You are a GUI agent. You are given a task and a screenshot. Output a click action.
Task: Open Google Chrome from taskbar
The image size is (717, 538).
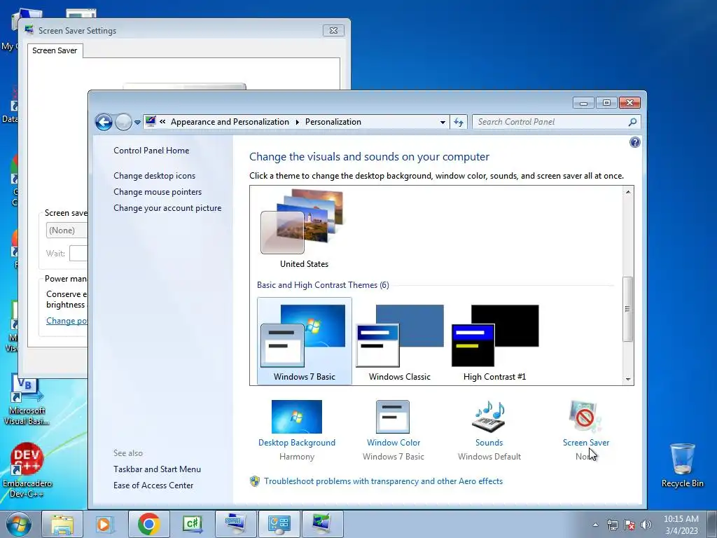[148, 524]
